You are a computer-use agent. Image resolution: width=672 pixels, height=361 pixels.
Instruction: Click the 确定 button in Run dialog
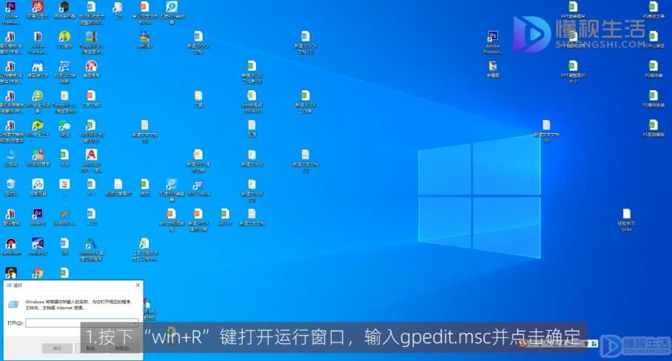tap(57, 348)
